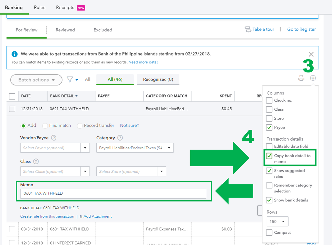The height and width of the screenshot is (245, 332).
Task: Open the gear settings icon
Action: pos(313,78)
